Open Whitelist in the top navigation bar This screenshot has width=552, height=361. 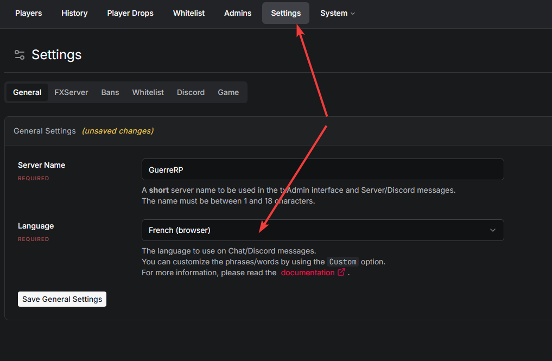pyautogui.click(x=189, y=13)
